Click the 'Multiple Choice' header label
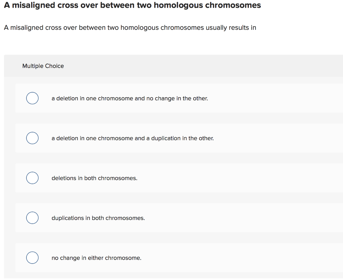Image resolution: width=343 pixels, height=280 pixels. pos(43,66)
